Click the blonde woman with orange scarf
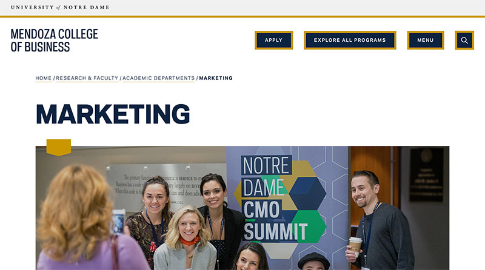 [x=185, y=239]
